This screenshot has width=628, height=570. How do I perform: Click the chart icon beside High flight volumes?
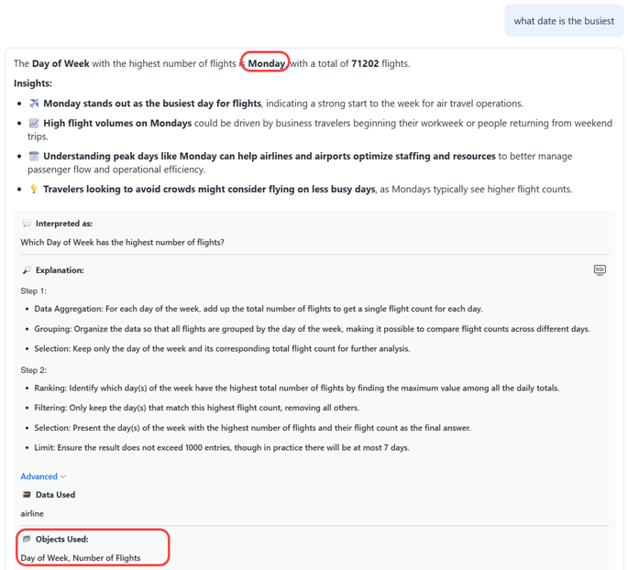coord(34,123)
